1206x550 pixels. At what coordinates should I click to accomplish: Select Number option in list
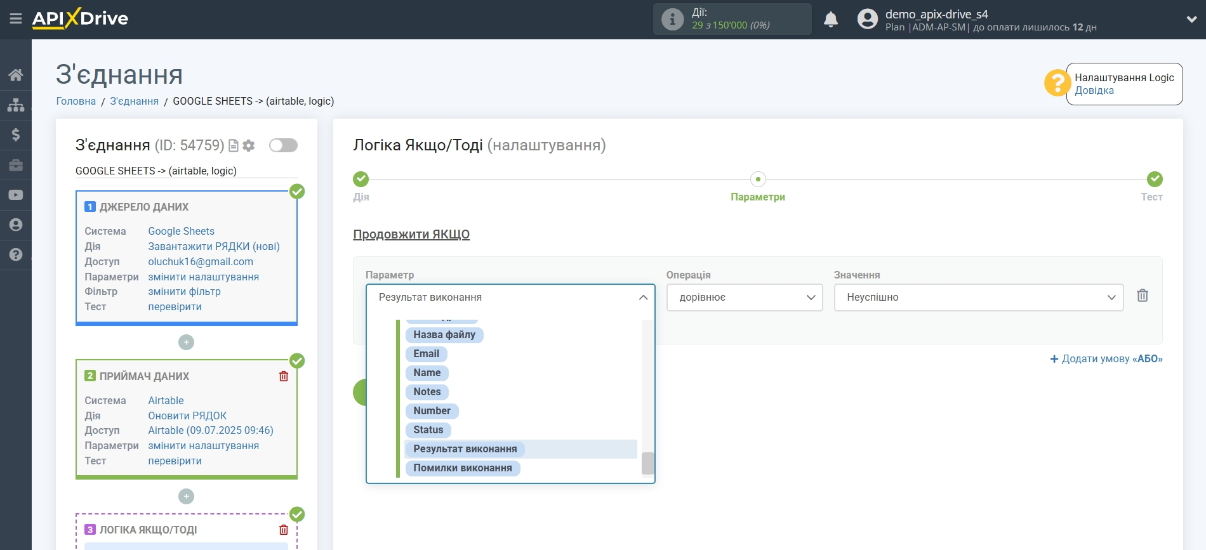432,411
